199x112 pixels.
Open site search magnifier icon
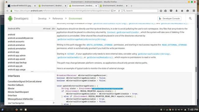point(190,19)
